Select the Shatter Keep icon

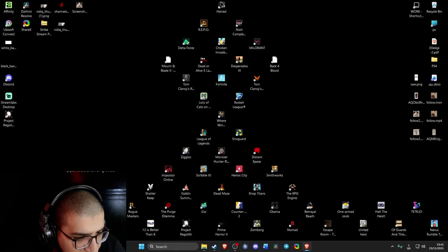coord(150,192)
